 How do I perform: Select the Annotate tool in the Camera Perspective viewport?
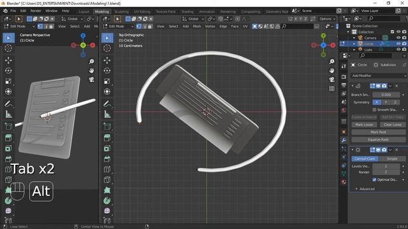tap(8, 104)
